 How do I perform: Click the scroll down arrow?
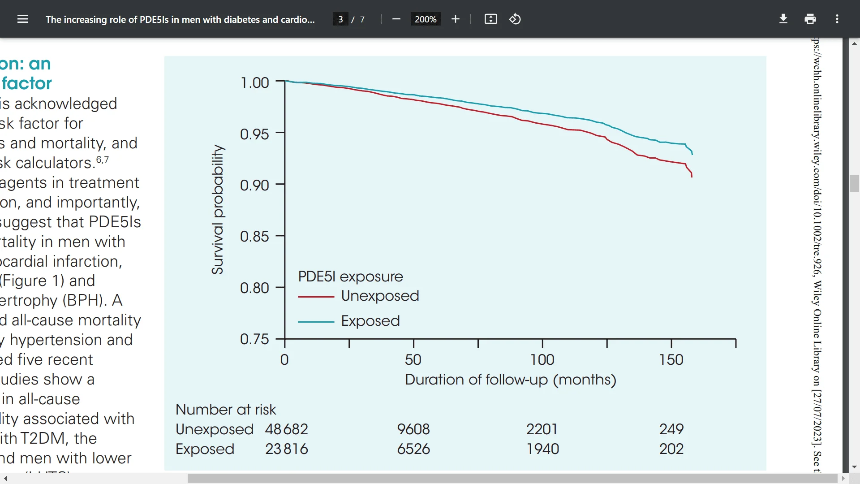[x=854, y=467]
